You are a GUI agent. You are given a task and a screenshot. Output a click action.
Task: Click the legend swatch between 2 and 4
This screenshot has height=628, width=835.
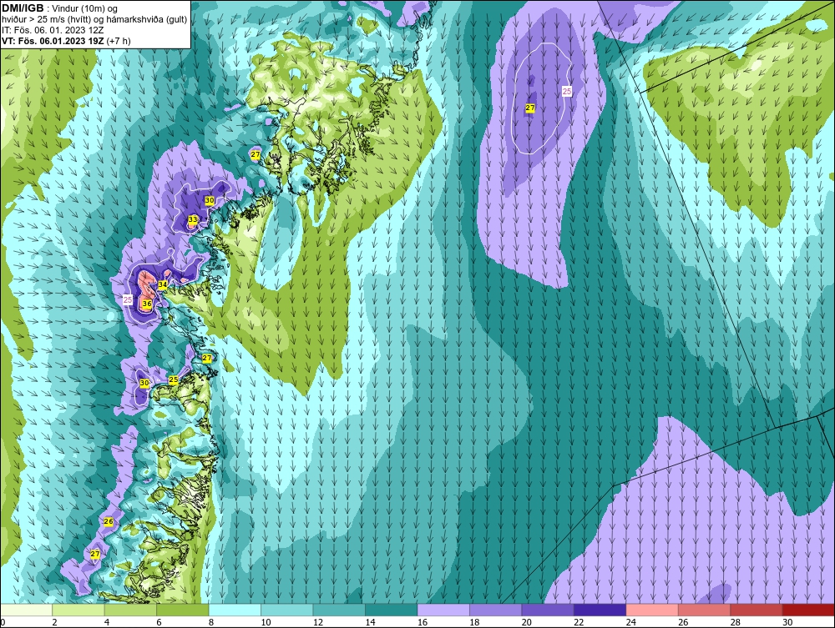click(78, 610)
